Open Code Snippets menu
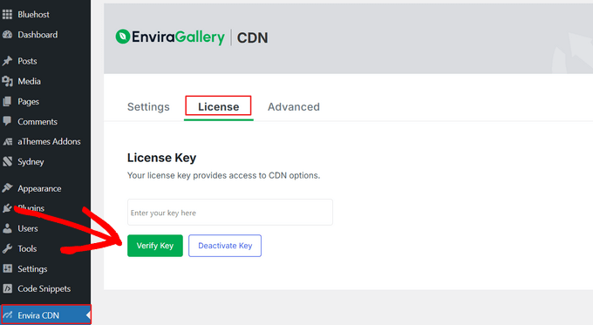This screenshot has width=593, height=325. tap(45, 288)
